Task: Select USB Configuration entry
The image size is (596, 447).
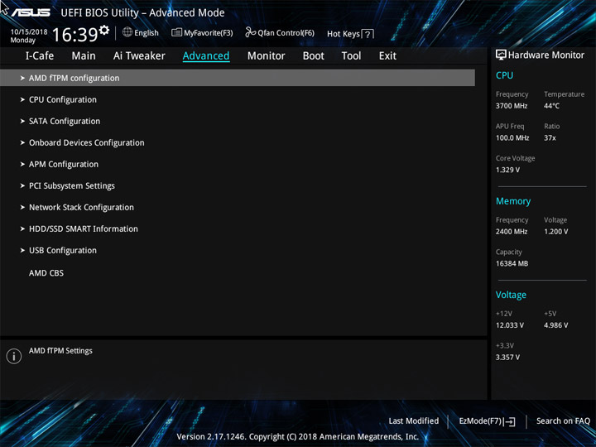Action: click(x=63, y=251)
